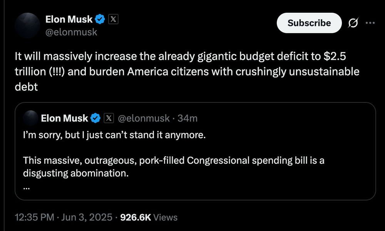385x231 pixels.
Task: Subscribe to Elon Musk
Action: click(x=309, y=23)
